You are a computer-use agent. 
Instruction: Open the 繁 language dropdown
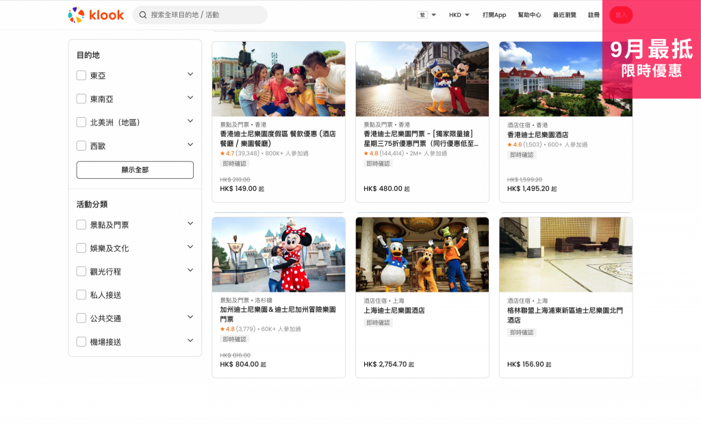tap(427, 14)
